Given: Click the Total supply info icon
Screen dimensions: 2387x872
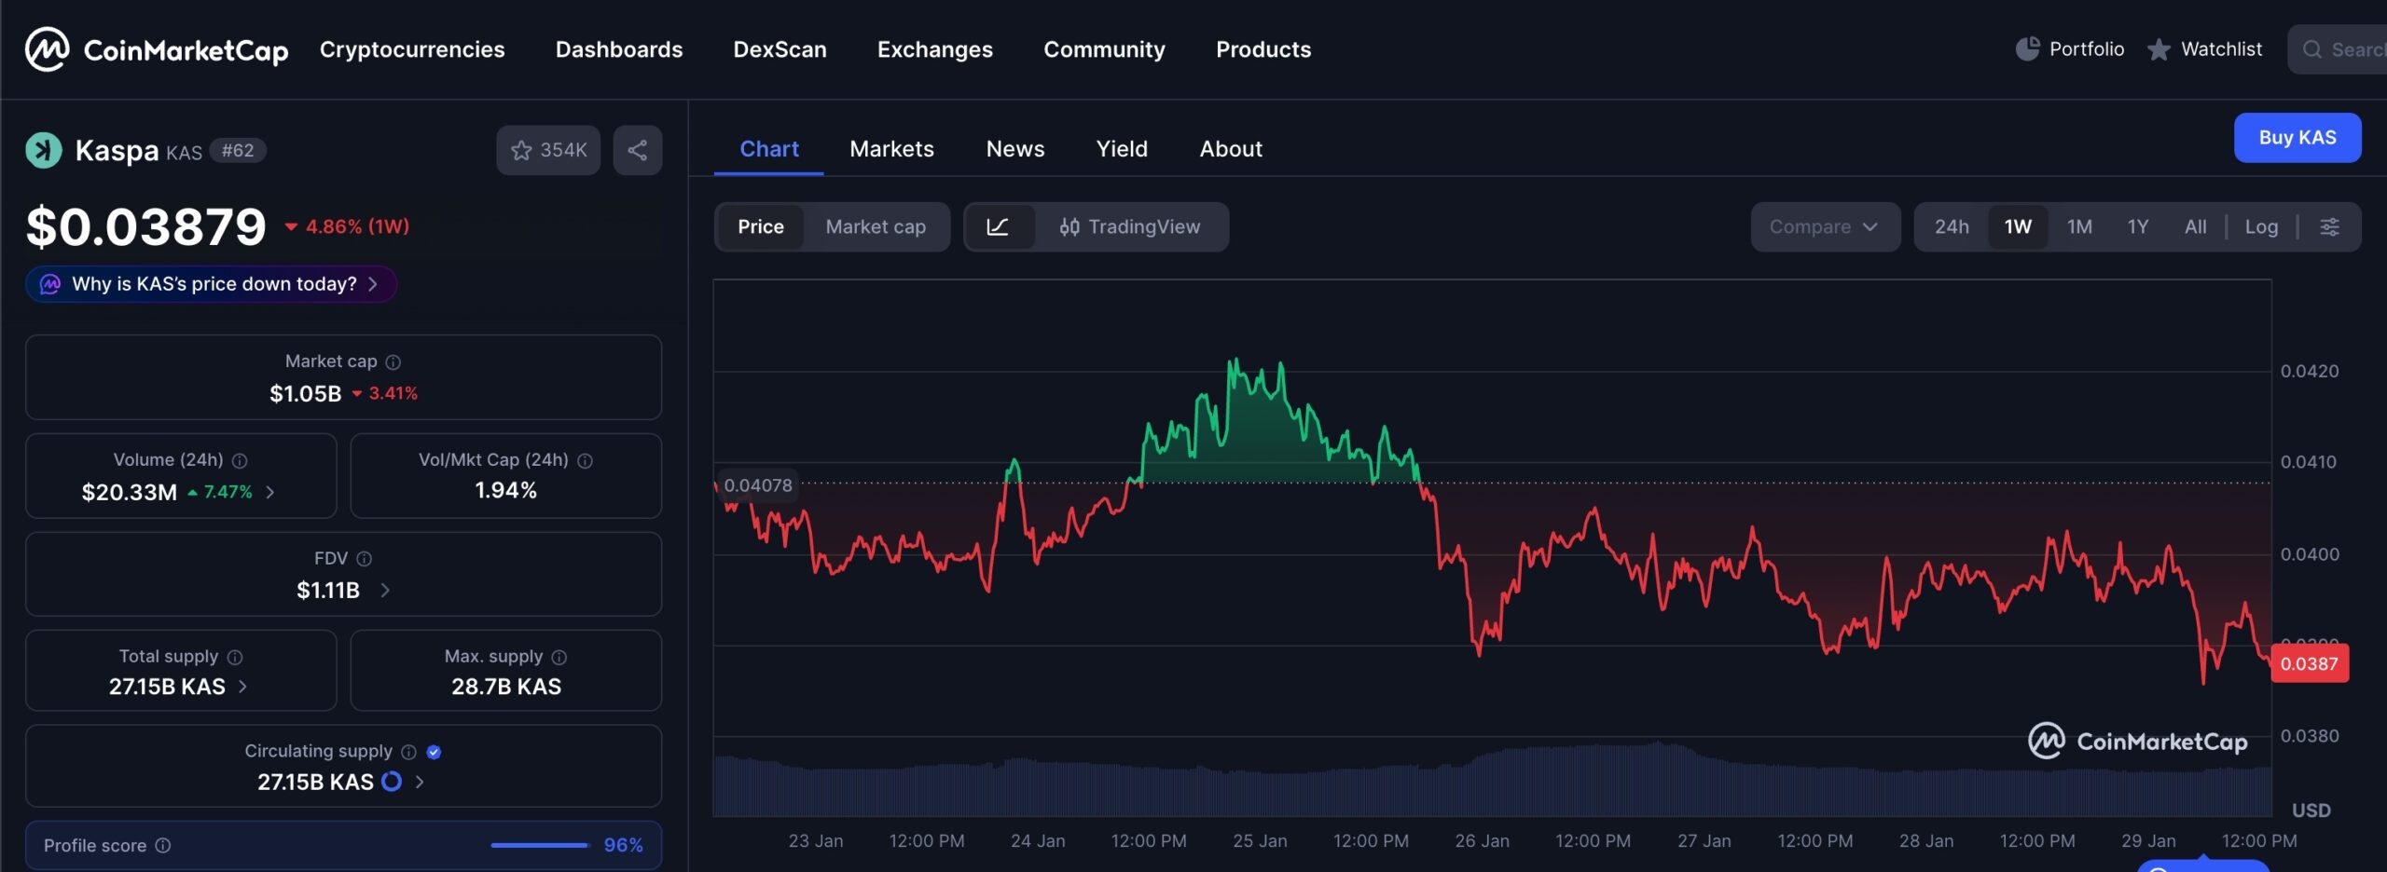Looking at the screenshot, I should (235, 657).
